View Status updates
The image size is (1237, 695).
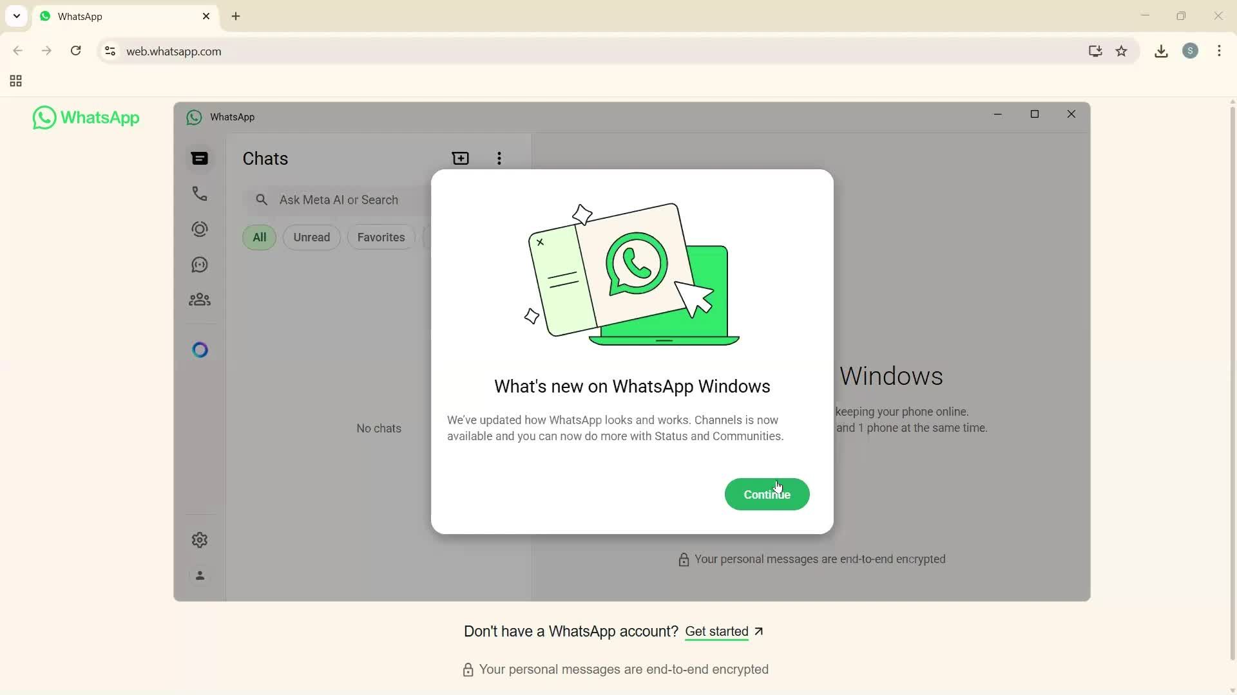pyautogui.click(x=200, y=228)
